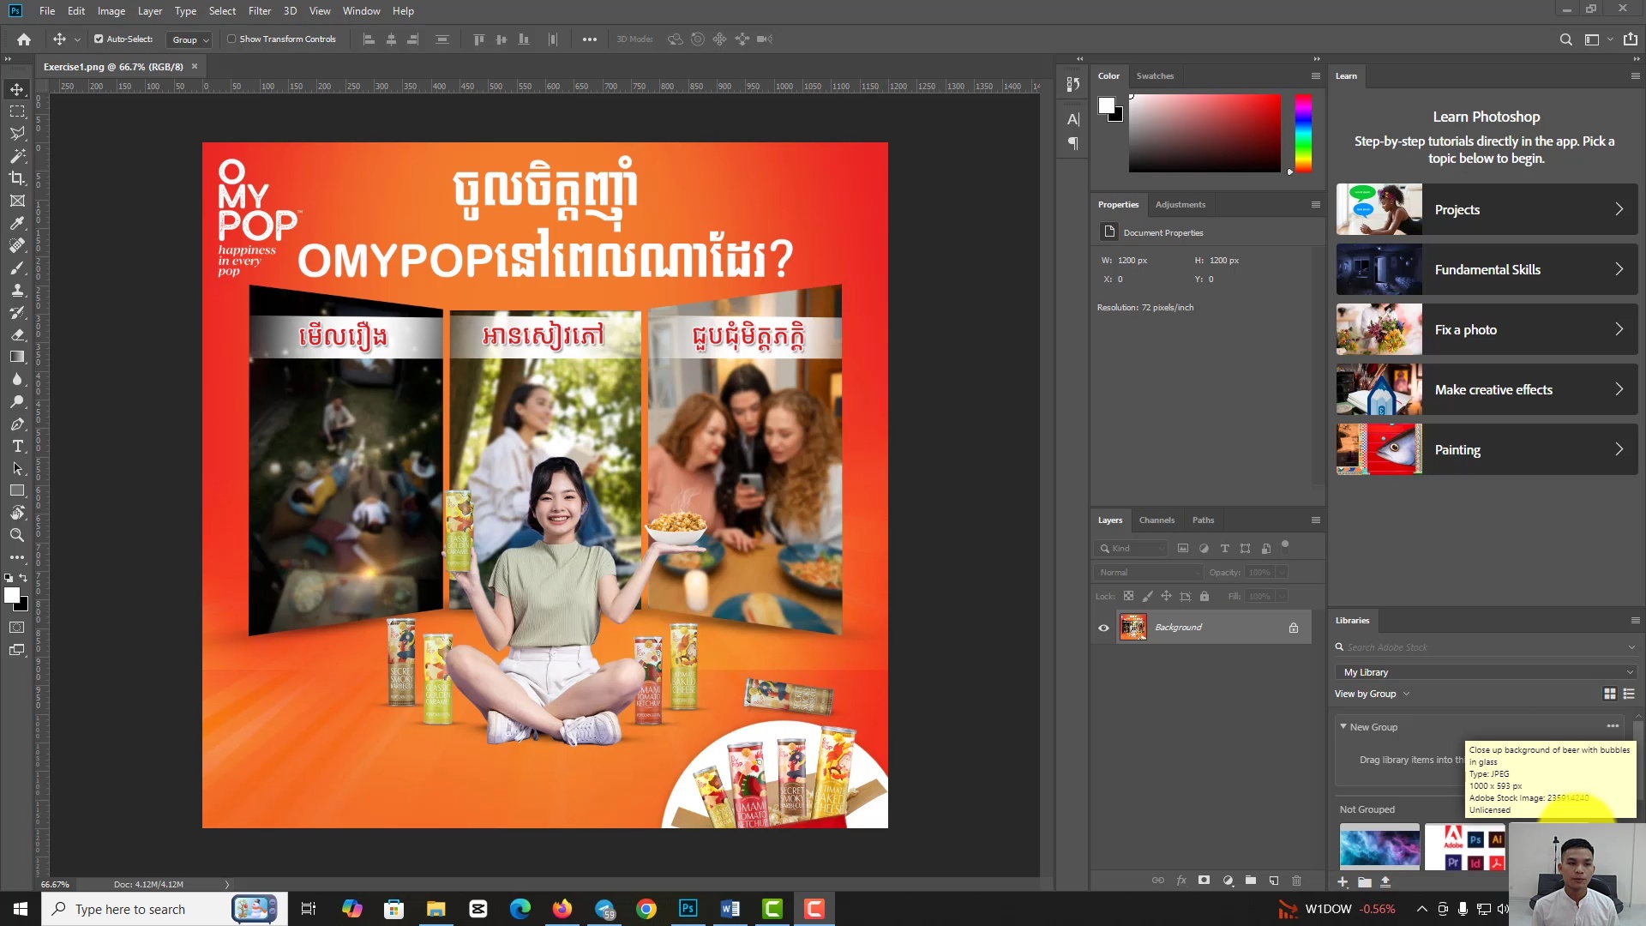Select the Clone Stamp tool
1646x926 pixels.
tap(17, 290)
